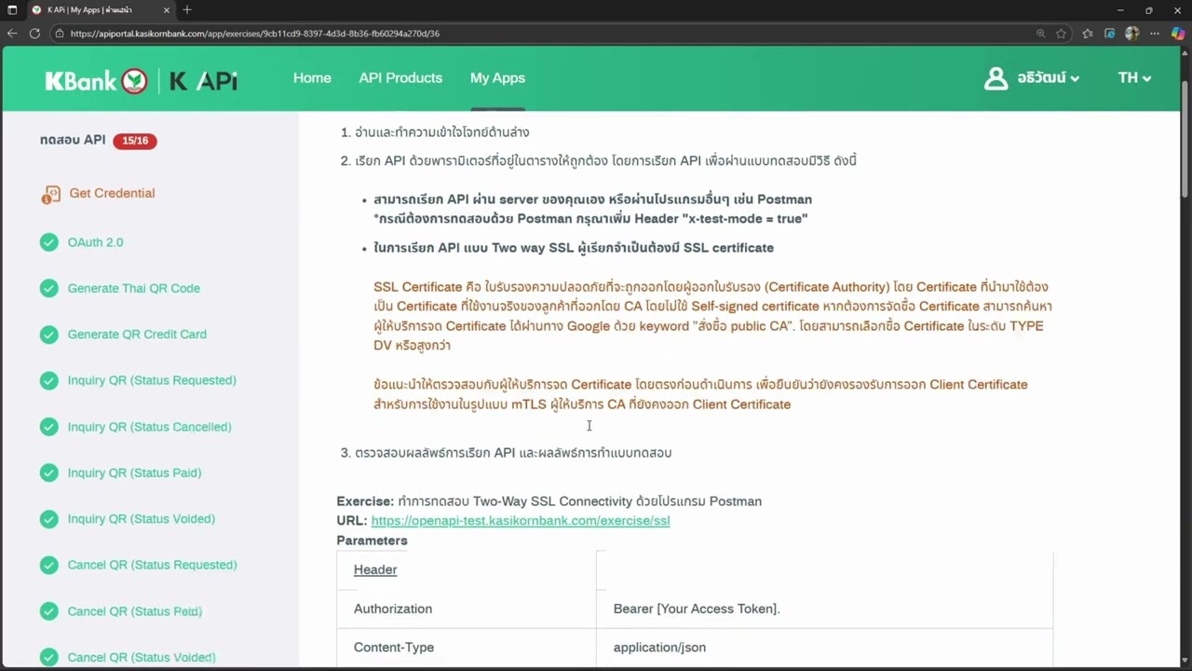Click check icon beside Inquiry QR (Status Voided)
The image size is (1192, 671).
point(49,519)
